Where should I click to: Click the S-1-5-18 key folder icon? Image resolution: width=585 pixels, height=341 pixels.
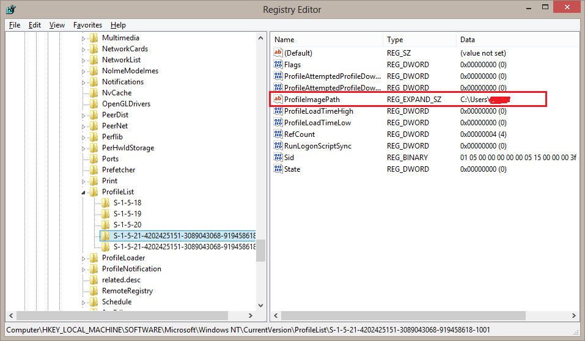point(105,203)
